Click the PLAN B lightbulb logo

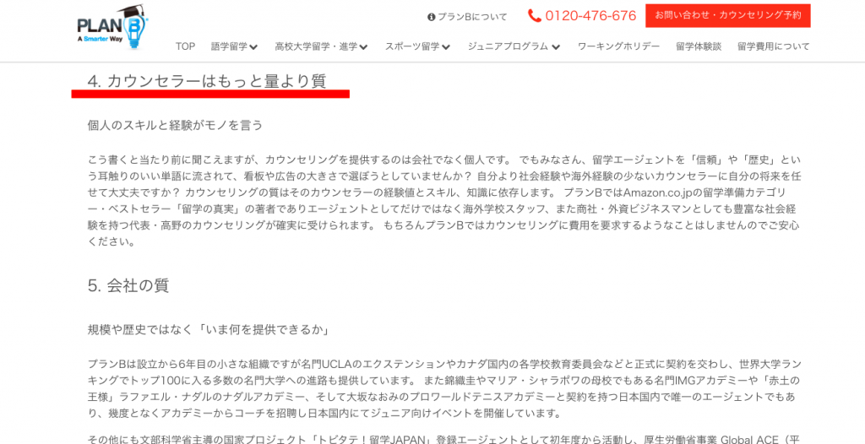pyautogui.click(x=114, y=28)
